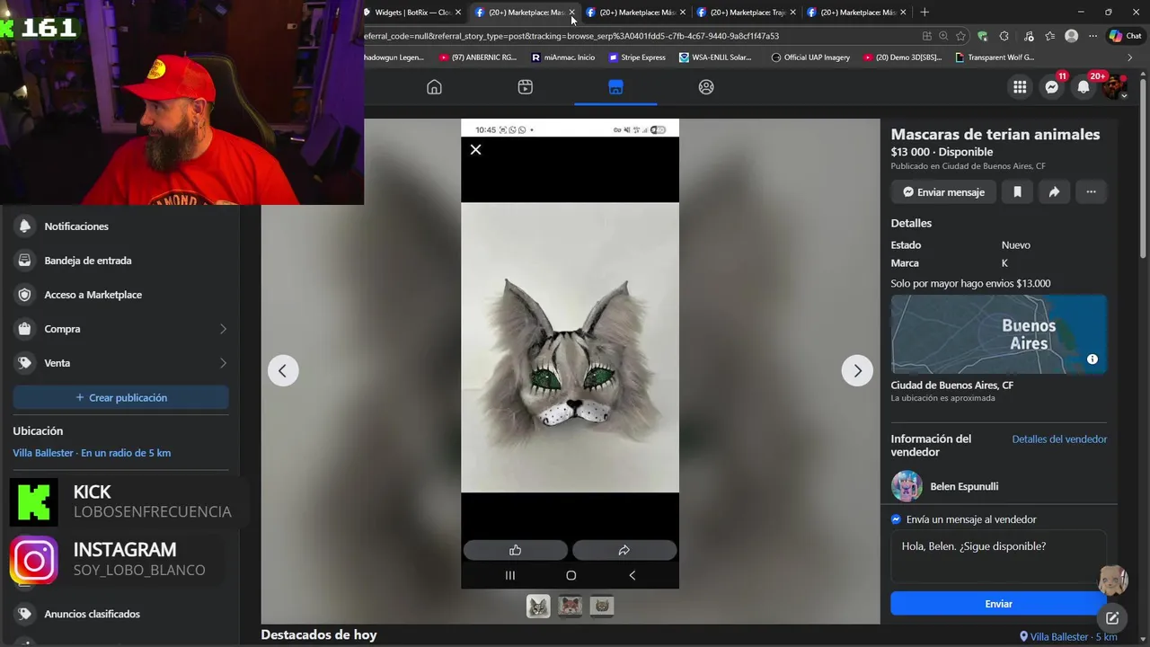This screenshot has width=1150, height=647.
Task: Open the browser profile avatar icon
Action: pos(1071,36)
